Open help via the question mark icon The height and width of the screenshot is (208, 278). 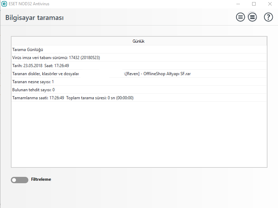269,17
